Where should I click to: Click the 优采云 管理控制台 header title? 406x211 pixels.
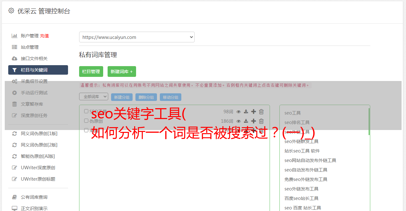coord(44,11)
